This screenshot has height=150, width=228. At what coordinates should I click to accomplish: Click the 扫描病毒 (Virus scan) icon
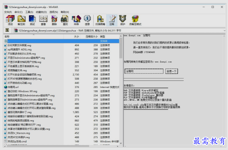(x=100, y=20)
